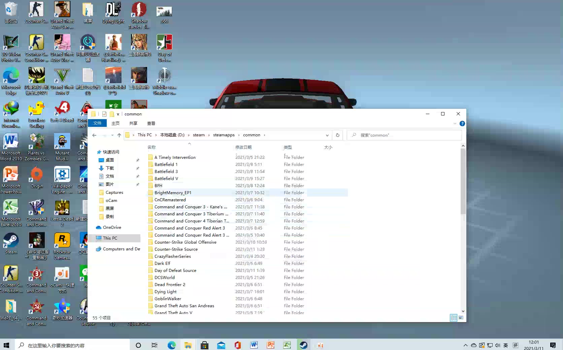Open Microsoft Excel 2010 desktop shortcut
Viewport: 563px width, 350px height.
(x=11, y=213)
